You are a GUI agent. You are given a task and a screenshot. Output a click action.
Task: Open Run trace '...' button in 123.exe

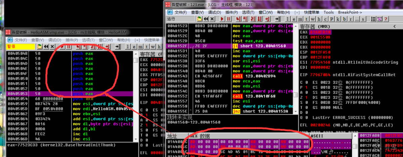coord(357,19)
